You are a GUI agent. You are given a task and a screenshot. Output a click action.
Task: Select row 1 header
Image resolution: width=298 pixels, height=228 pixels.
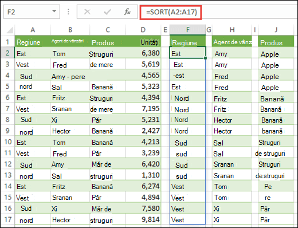[7, 41]
